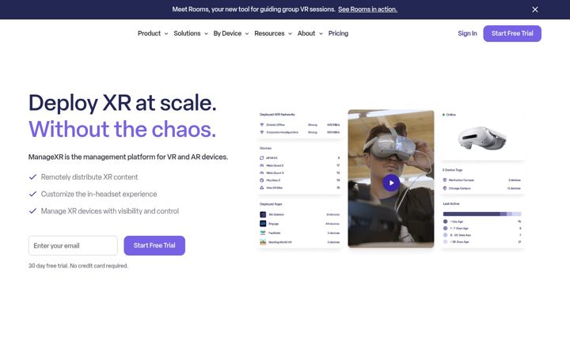Click the Facilitate app icon
The height and width of the screenshot is (356, 570).
(263, 233)
